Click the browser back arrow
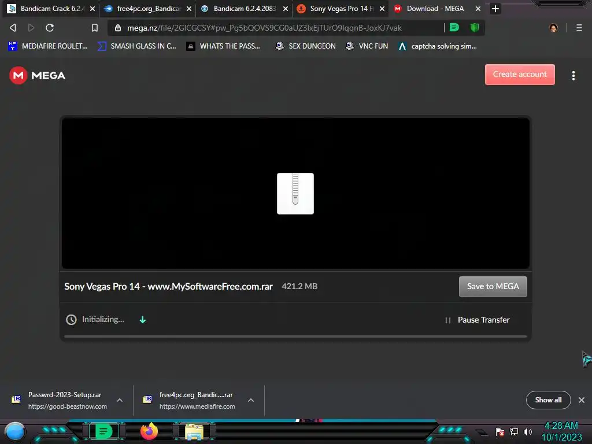This screenshot has height=444, width=592. (13, 28)
